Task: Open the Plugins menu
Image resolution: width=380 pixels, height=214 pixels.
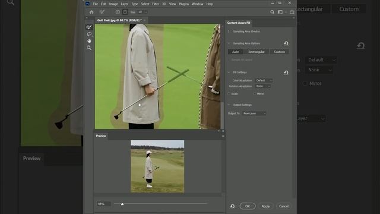Action: click(183, 4)
